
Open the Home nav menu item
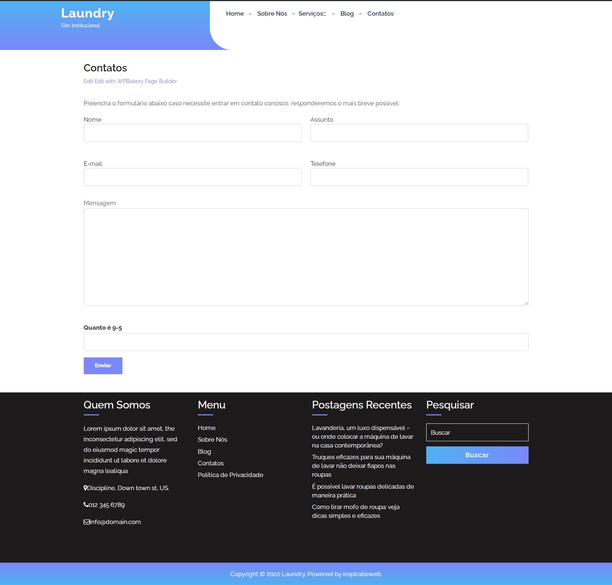(x=235, y=14)
